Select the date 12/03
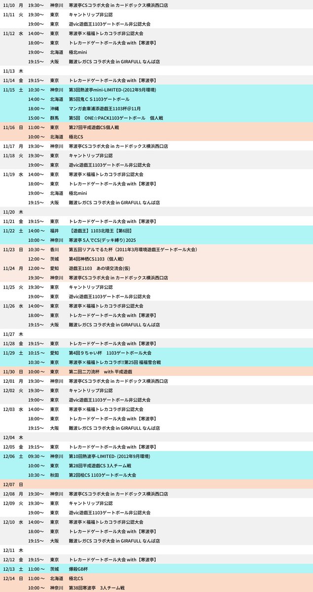Image resolution: width=313 pixels, height=592 pixels. (x=9, y=409)
